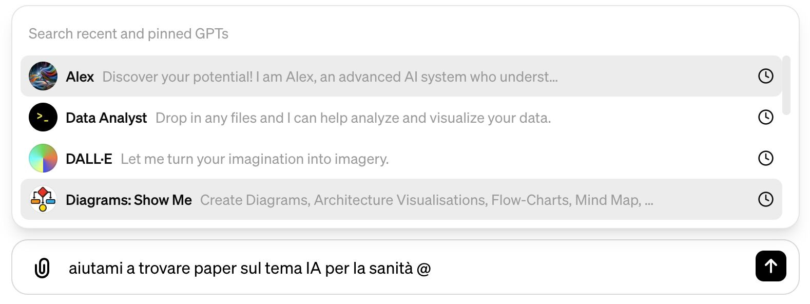
Task: Pick Diagrams: Show Me from the list
Action: (x=129, y=200)
